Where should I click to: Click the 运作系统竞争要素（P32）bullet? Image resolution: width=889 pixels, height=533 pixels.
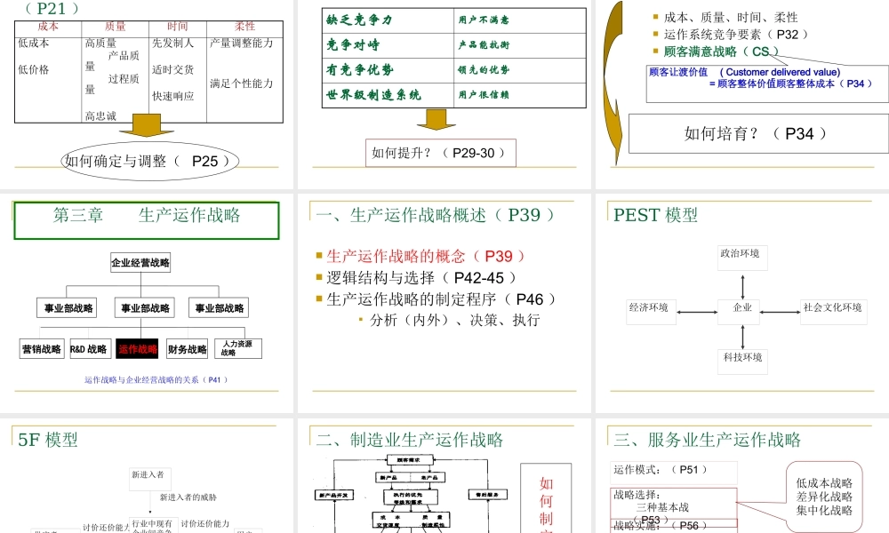click(x=735, y=35)
